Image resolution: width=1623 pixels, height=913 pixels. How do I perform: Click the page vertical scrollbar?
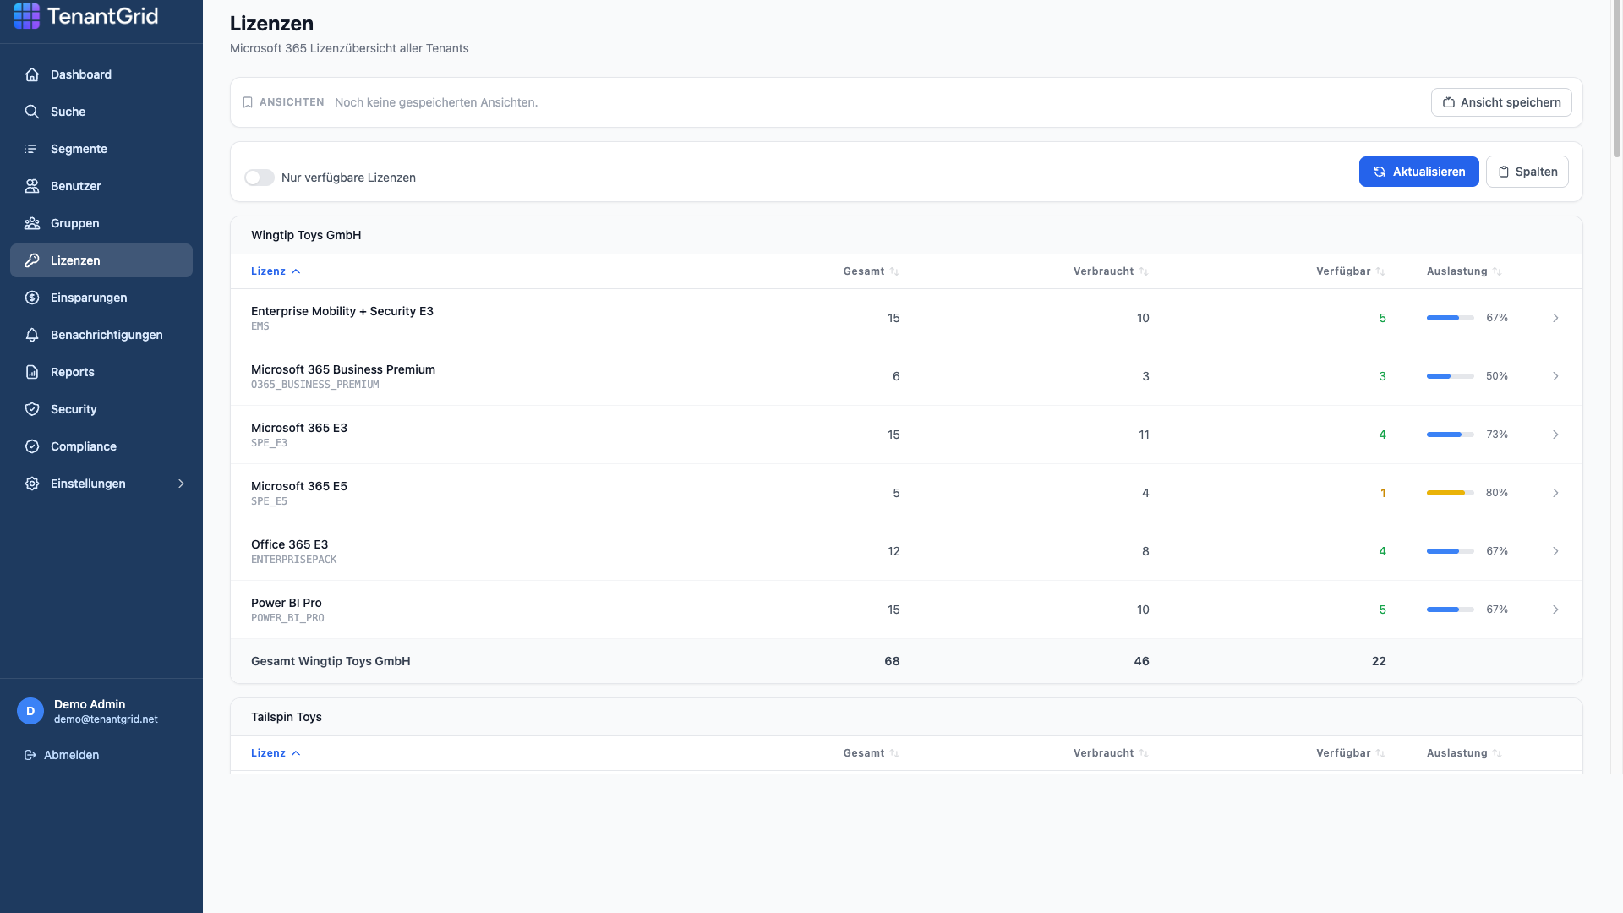1617,80
